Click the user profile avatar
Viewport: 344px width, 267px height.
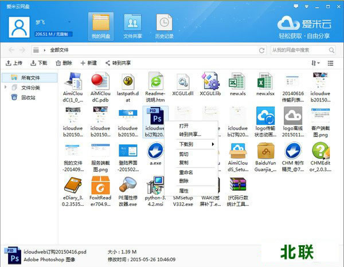20,27
